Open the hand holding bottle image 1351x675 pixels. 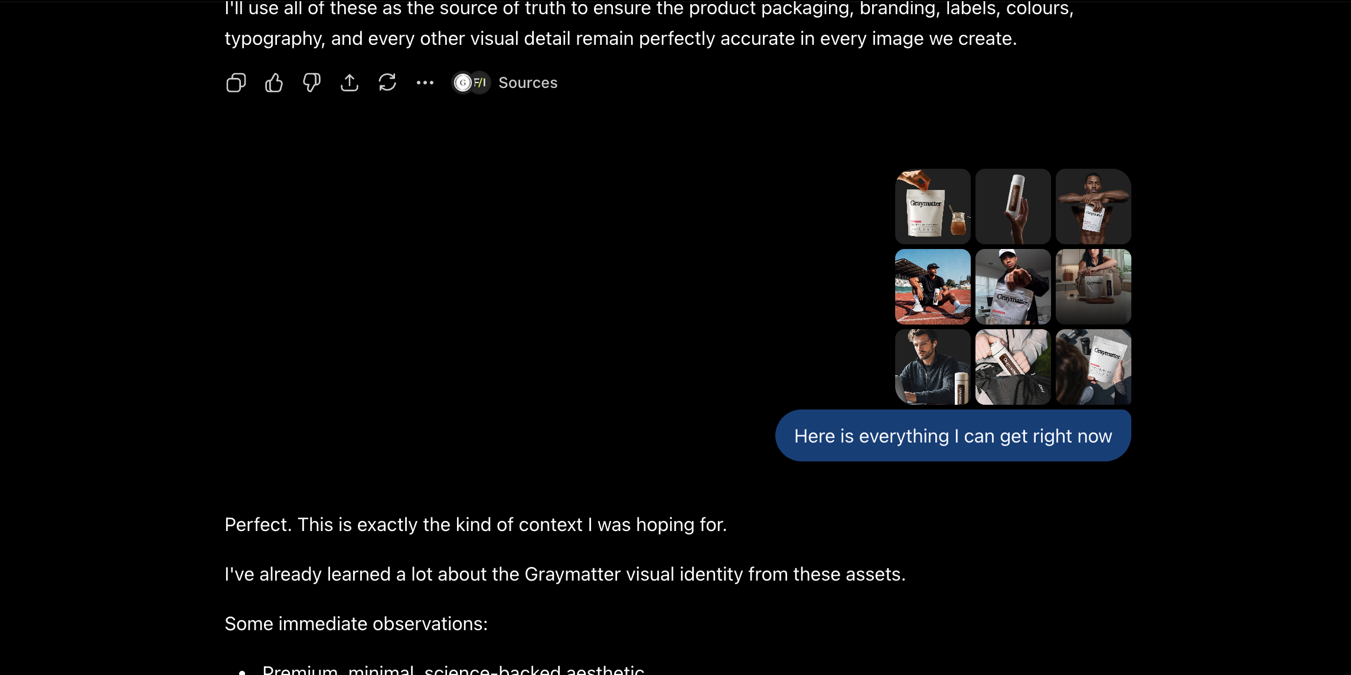(1013, 207)
